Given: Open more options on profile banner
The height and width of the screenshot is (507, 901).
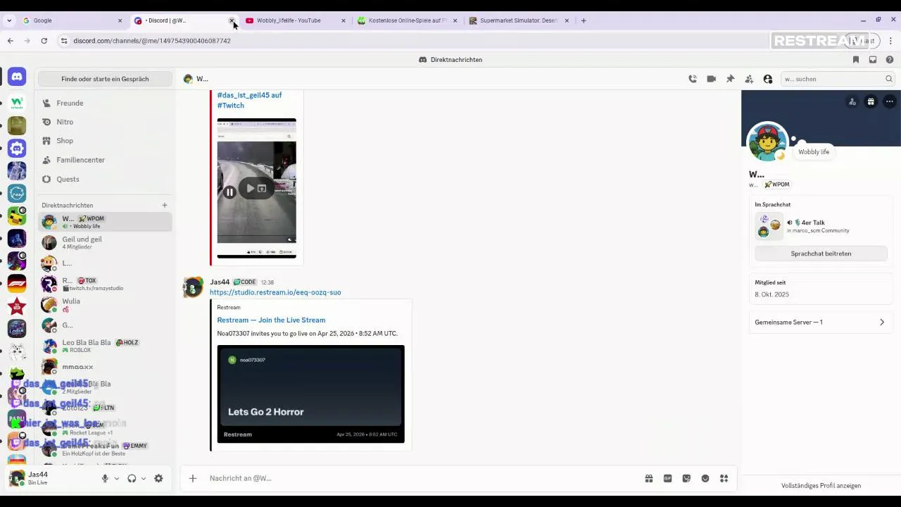Looking at the screenshot, I should (890, 102).
